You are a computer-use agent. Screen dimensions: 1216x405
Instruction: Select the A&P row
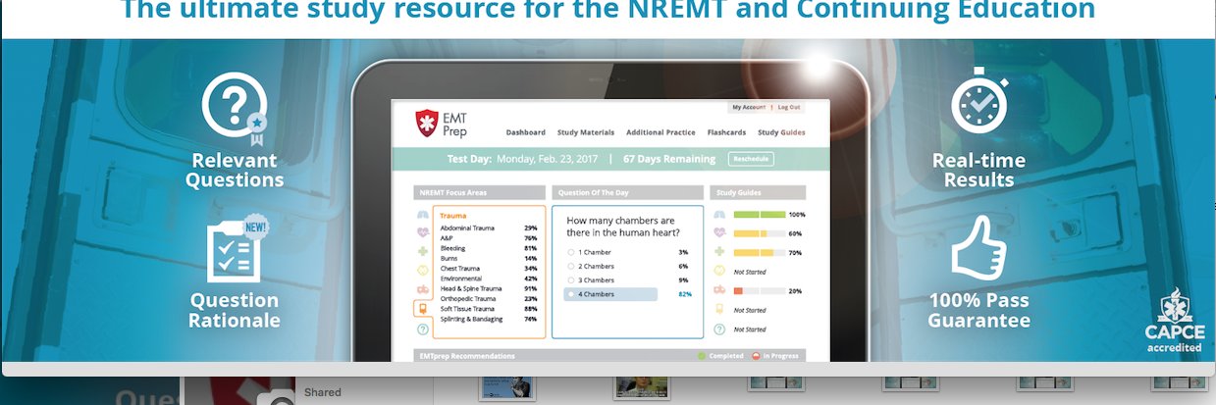488,238
